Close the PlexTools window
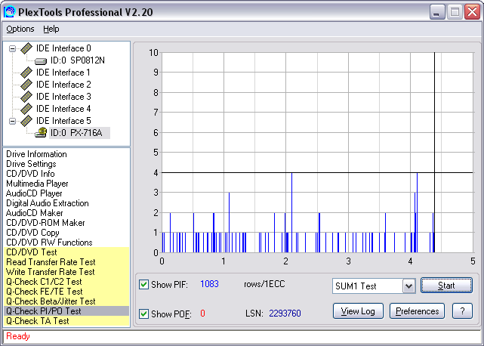 (x=472, y=12)
